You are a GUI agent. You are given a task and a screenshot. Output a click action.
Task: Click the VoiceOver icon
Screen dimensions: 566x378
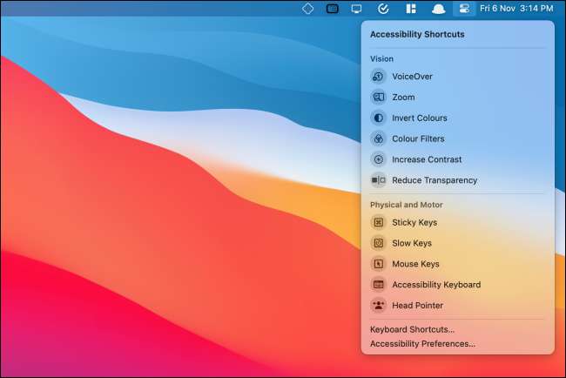pos(378,77)
